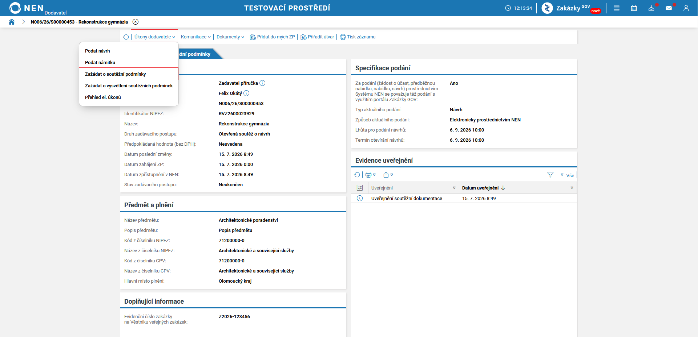
Task: Go to the home page icon
Action: point(12,22)
